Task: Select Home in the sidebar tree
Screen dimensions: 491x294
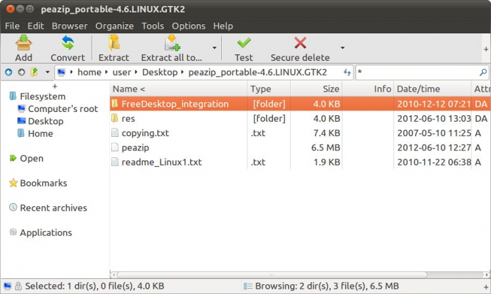Action: (41, 134)
